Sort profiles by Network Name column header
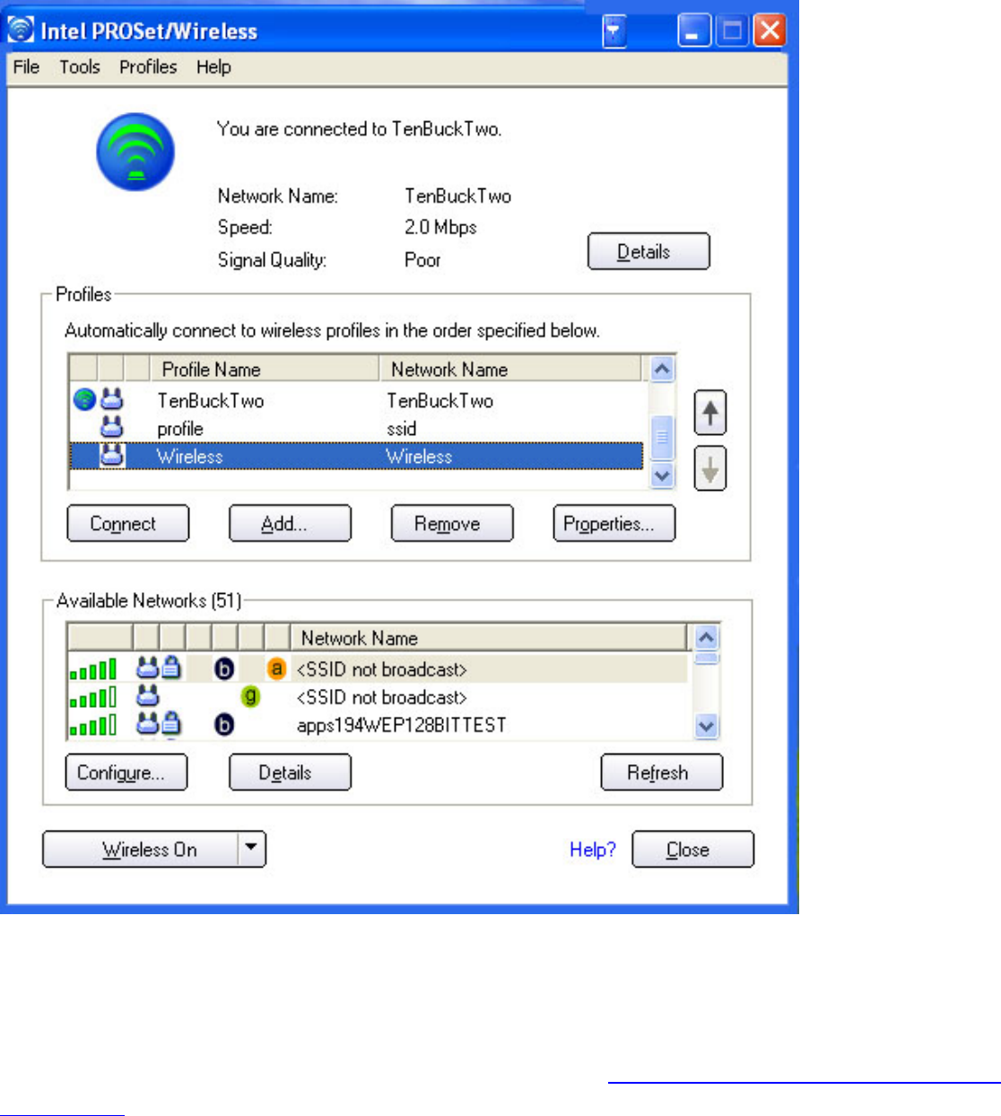 [510, 369]
